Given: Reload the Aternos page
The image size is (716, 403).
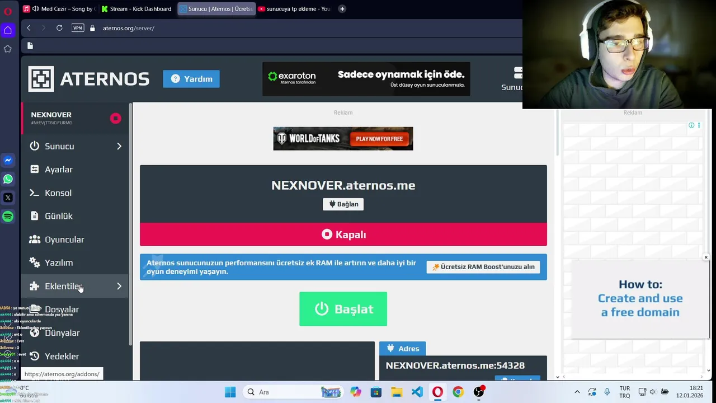Looking at the screenshot, I should point(59,28).
